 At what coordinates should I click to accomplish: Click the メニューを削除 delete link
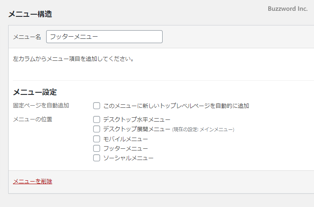pos(32,182)
